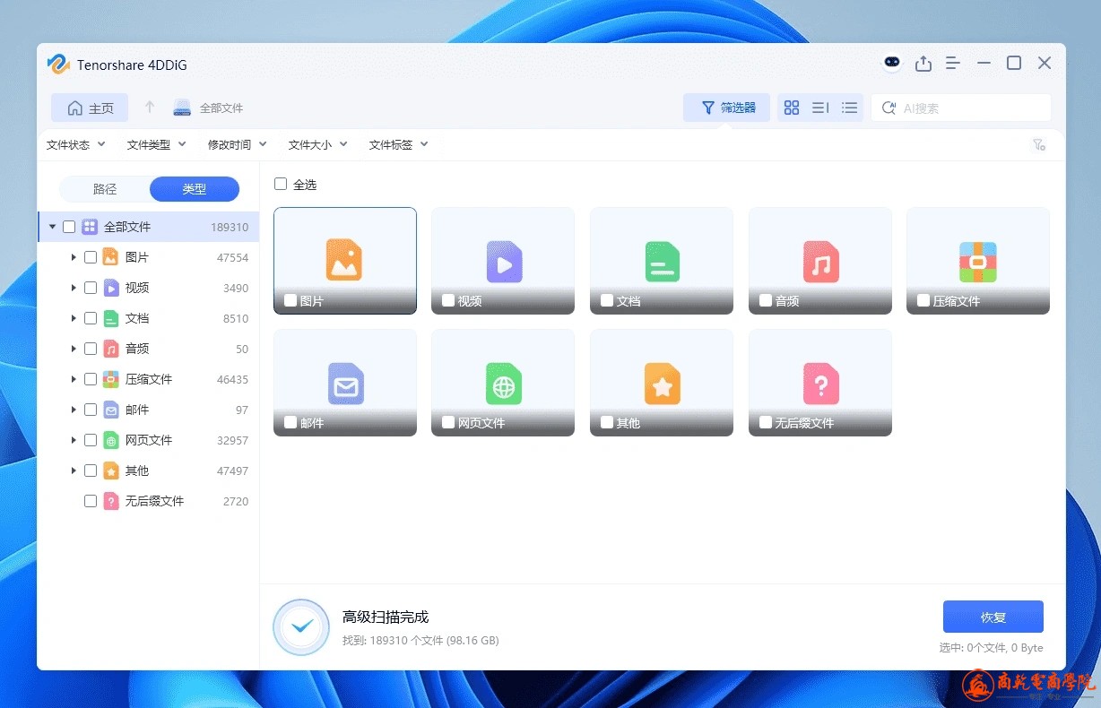Click the export/share icon in title bar
Viewport: 1101px width, 708px height.
pos(923,64)
